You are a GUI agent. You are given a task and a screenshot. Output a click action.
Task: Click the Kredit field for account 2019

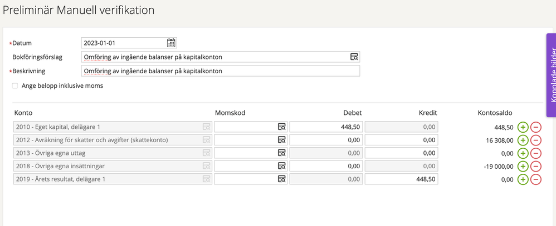pos(401,179)
